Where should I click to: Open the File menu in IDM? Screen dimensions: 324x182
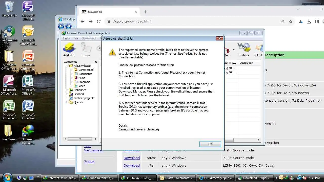coord(76,38)
